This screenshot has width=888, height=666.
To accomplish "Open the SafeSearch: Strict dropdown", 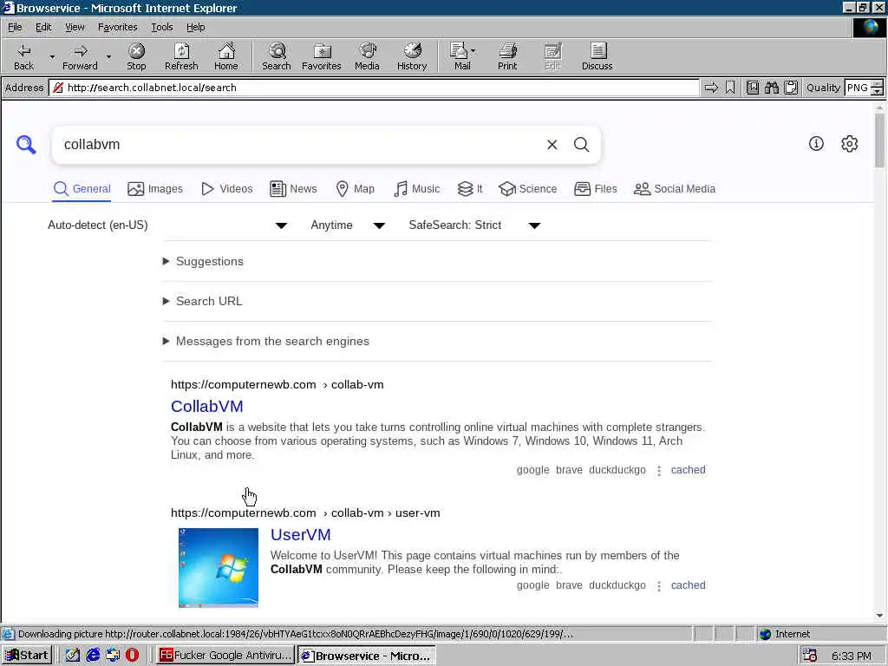I will pos(474,225).
